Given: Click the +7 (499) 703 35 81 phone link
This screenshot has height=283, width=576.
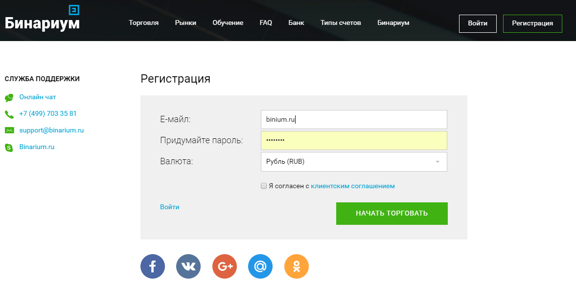Looking at the screenshot, I should [48, 114].
